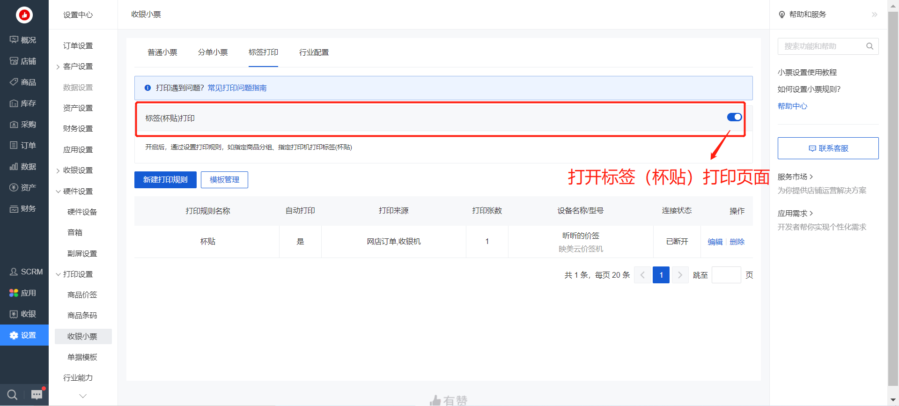Select page 1 in pagination
Image resolution: width=899 pixels, height=406 pixels.
(661, 275)
